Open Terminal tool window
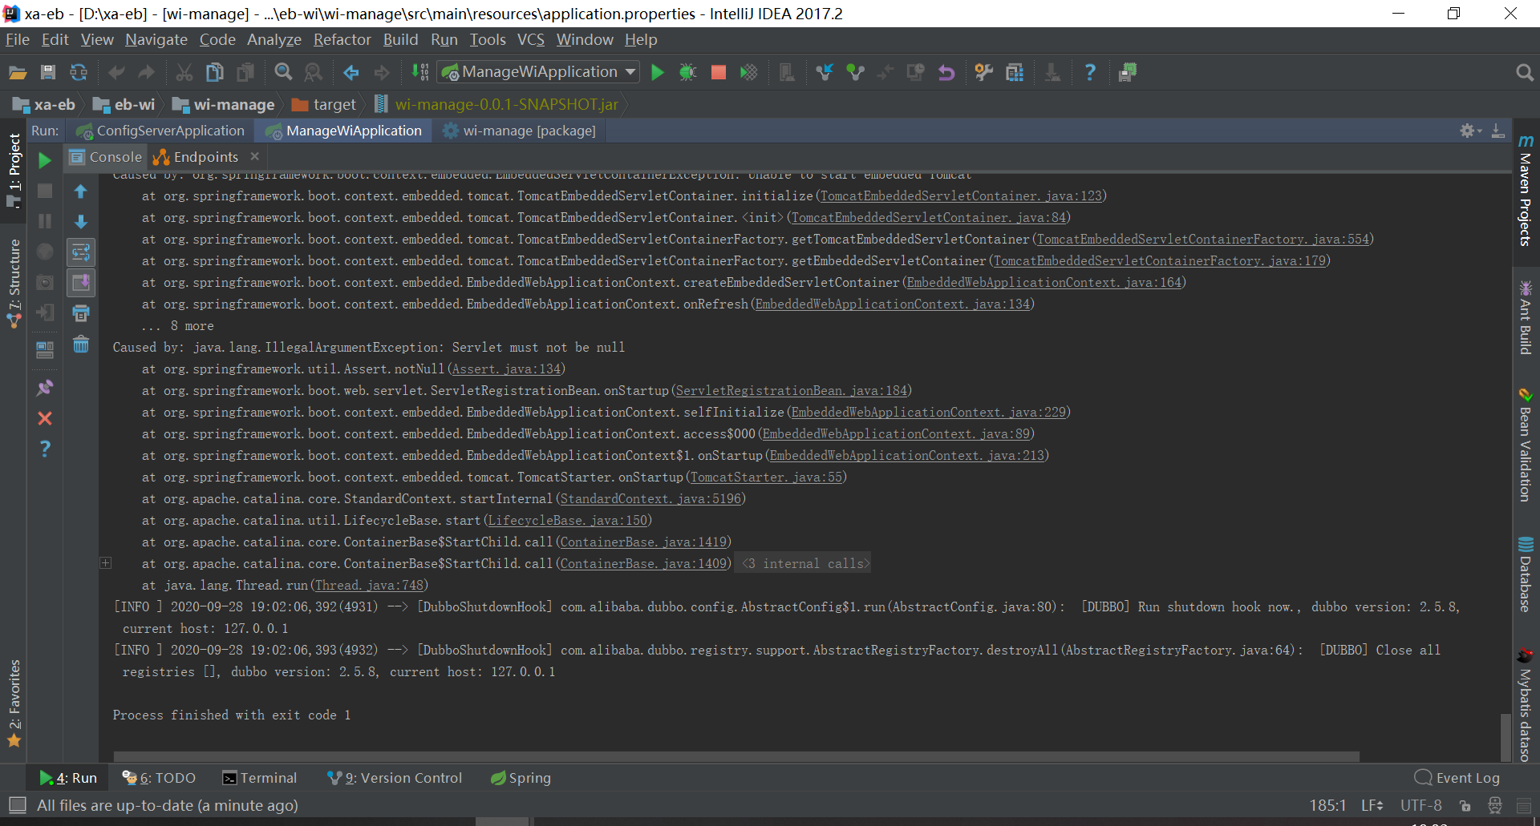Screen dimensions: 1540x826 [x=259, y=778]
